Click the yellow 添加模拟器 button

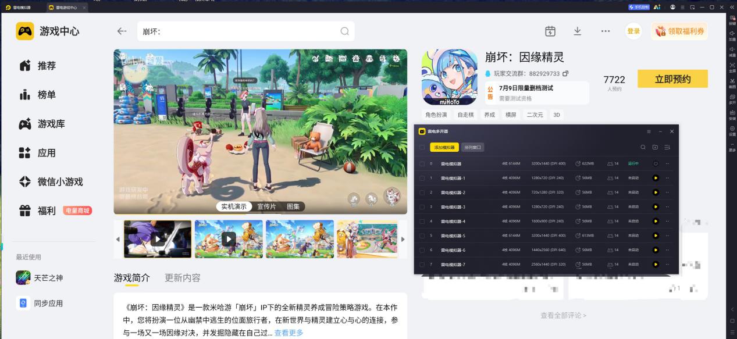(x=445, y=148)
